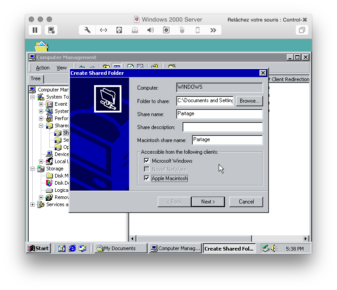Screen dimensions: 337x290
Task: Show more VM toolbar items chevron
Action: point(213,30)
